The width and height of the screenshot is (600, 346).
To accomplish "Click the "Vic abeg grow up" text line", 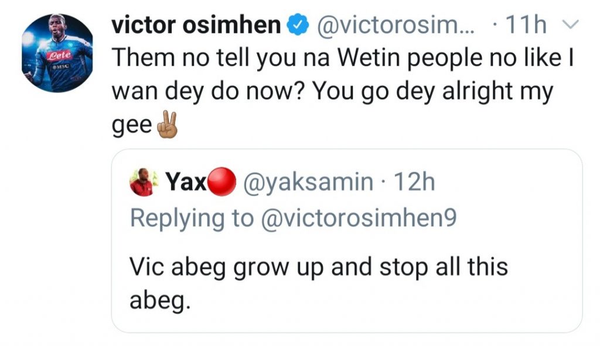I will pyautogui.click(x=319, y=267).
